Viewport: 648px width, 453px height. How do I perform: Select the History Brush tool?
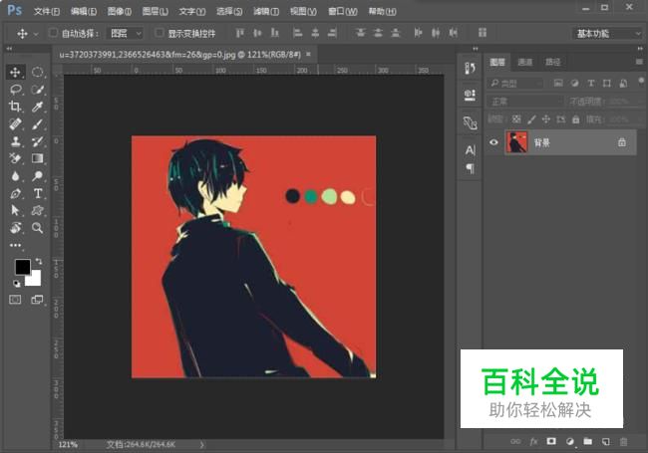pyautogui.click(x=38, y=141)
